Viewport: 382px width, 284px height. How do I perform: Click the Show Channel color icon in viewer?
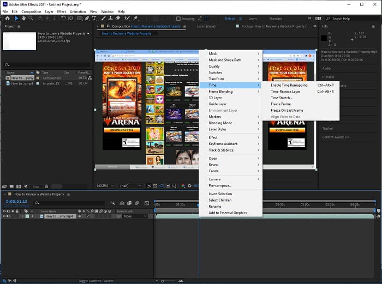pyautogui.click(x=183, y=186)
